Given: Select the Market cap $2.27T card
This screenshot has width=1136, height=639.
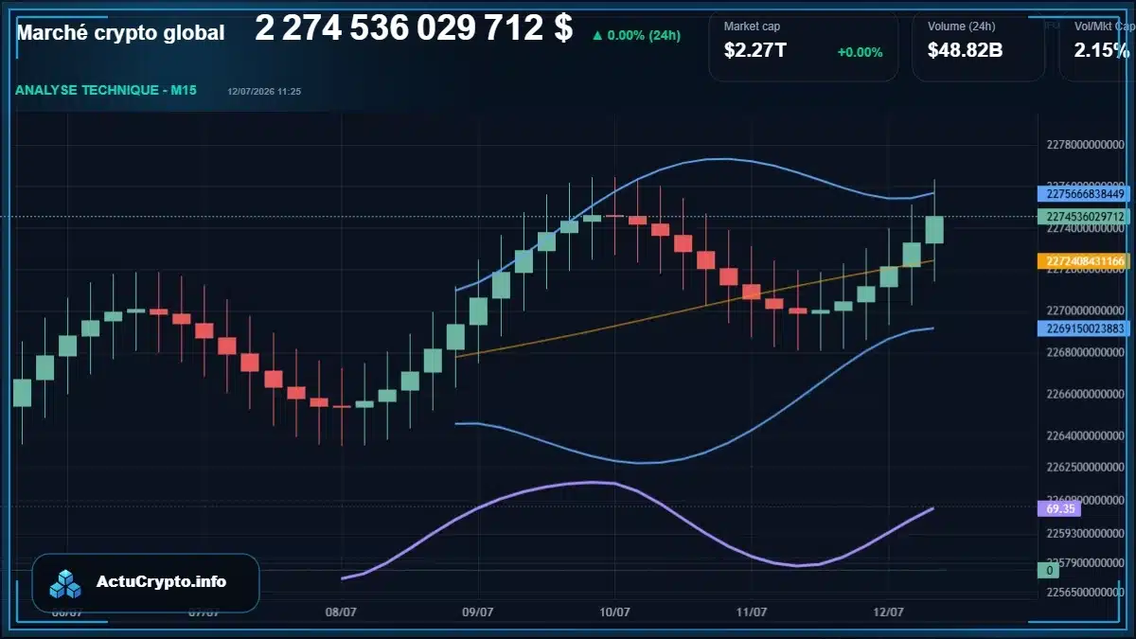Looking at the screenshot, I should click(803, 45).
